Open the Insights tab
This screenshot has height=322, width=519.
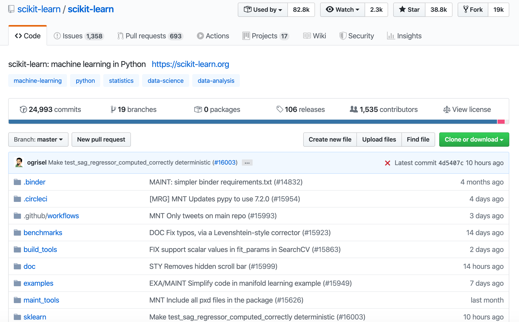[404, 36]
